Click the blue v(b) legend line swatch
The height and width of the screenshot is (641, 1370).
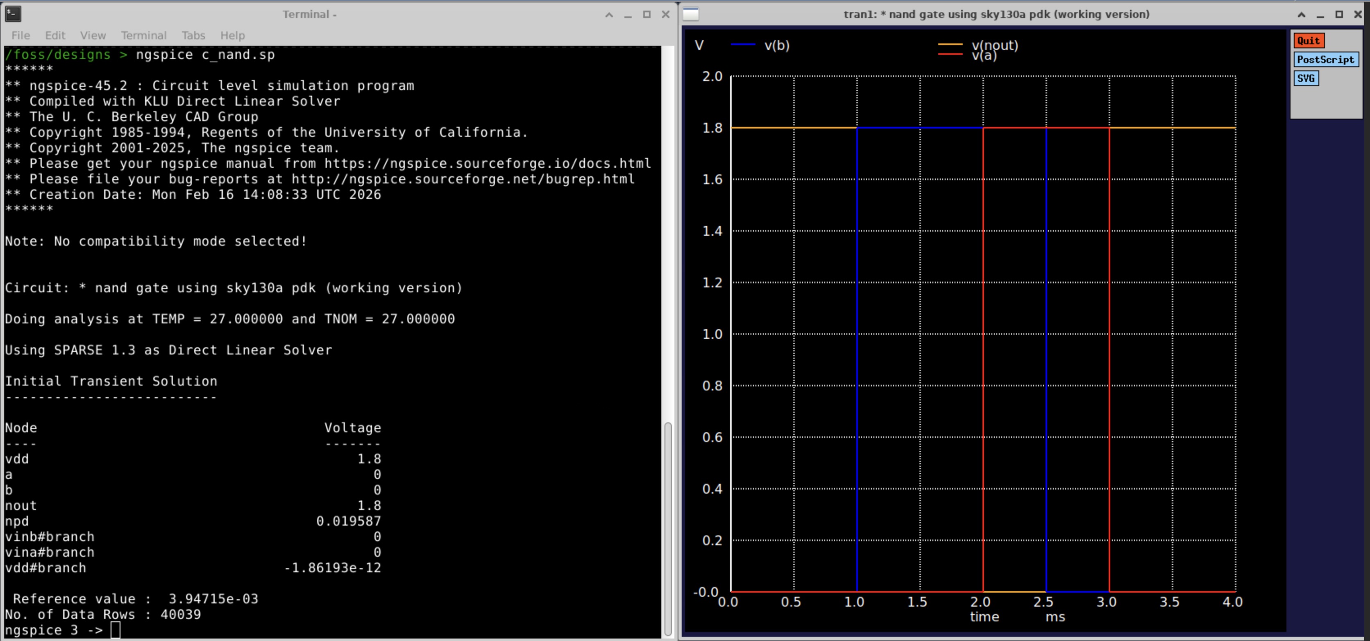pyautogui.click(x=743, y=45)
